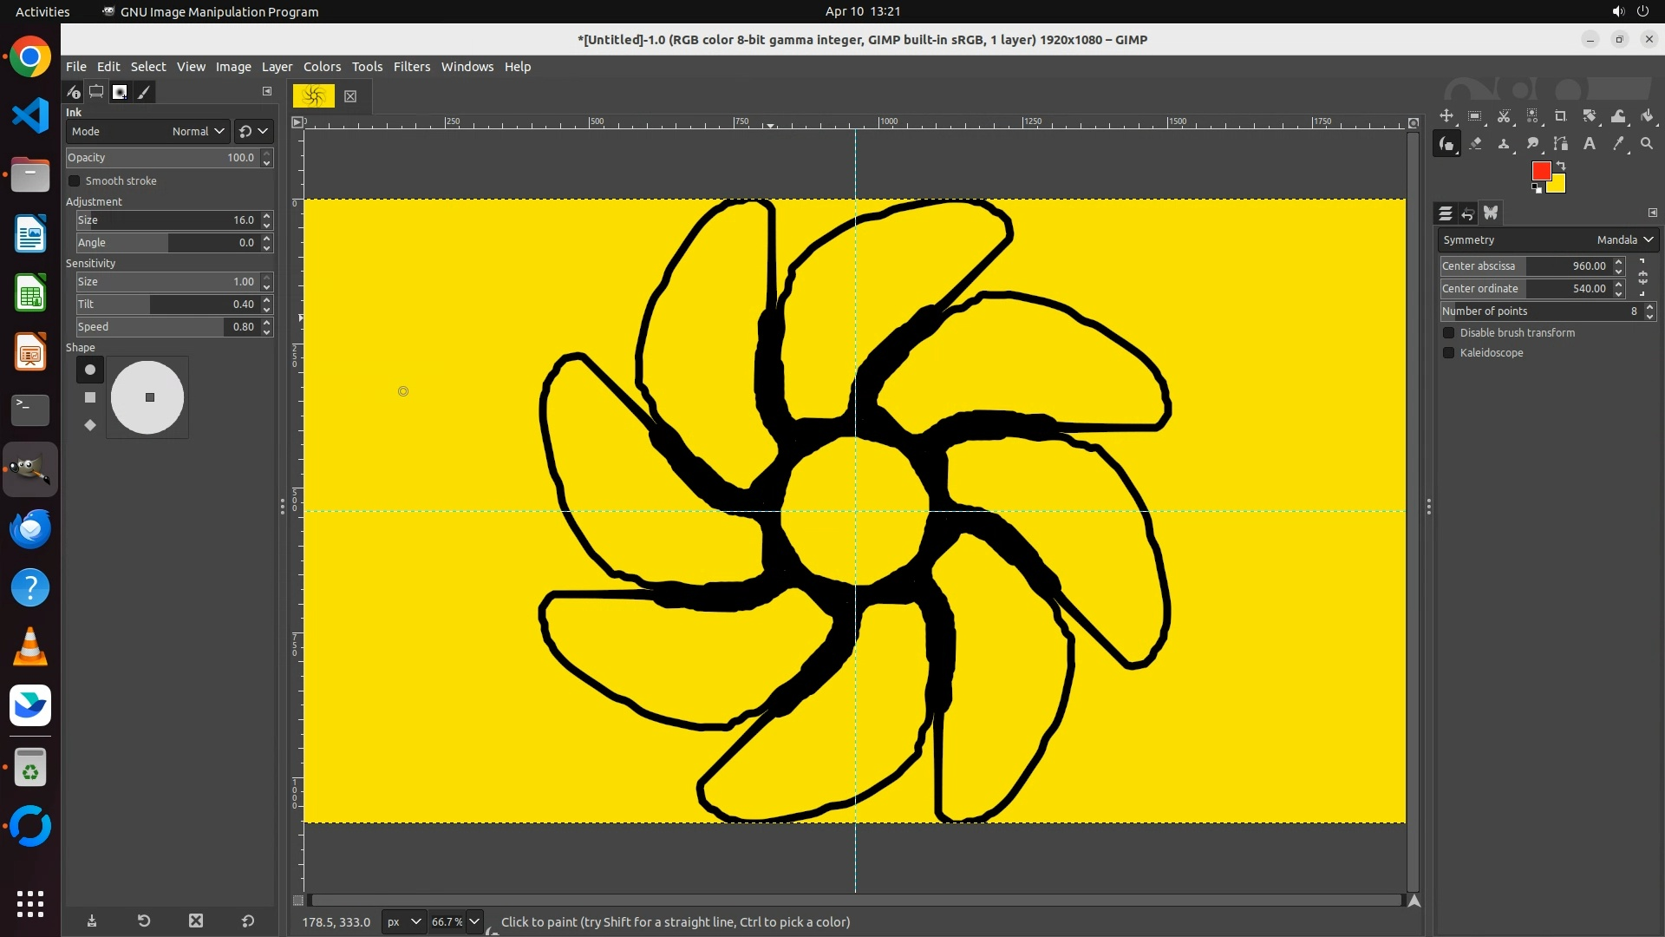Click the red foreground color swatch
Image resolution: width=1665 pixels, height=937 pixels.
click(1540, 171)
